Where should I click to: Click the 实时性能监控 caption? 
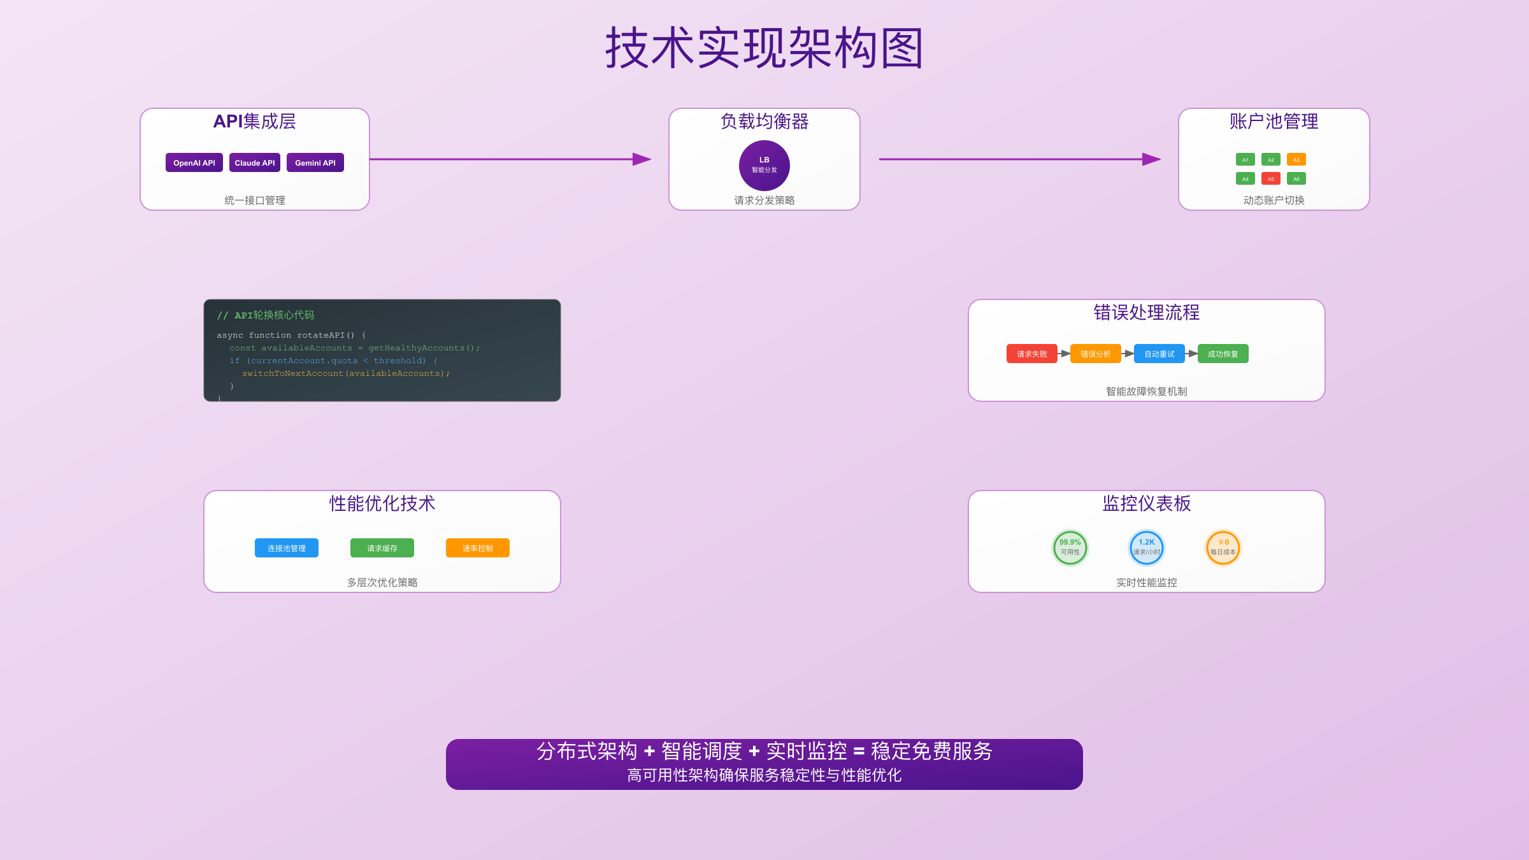1147,582
